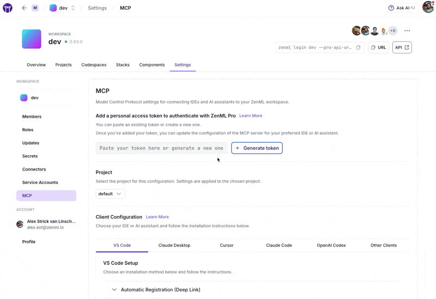436x299 pixels.
Task: Click the first member avatar in the workspace header
Action: [356, 30]
